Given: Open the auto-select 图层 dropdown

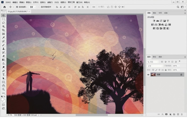Looking at the screenshot, I should coord(32,7).
